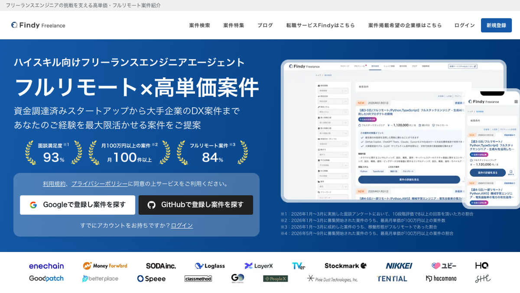Click the 新規登録 button

(x=496, y=25)
